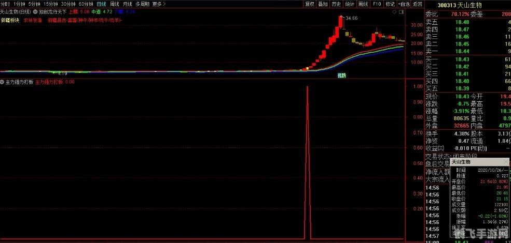Open the 多周期 multi-period view

(142, 4)
